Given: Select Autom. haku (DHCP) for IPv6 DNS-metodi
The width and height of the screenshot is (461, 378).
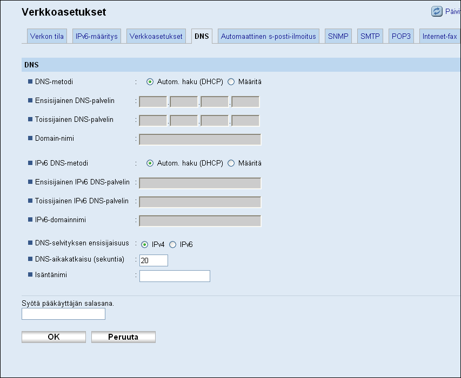Looking at the screenshot, I should 150,163.
